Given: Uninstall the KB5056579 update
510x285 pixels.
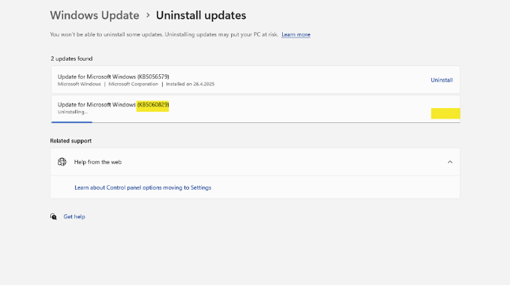Looking at the screenshot, I should pyautogui.click(x=441, y=79).
